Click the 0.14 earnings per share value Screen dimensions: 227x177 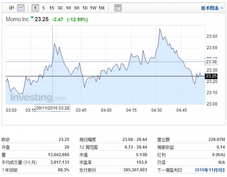click(221, 147)
